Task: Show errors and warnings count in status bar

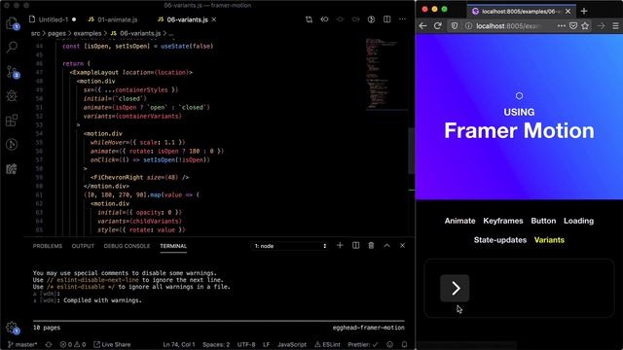Action: (x=73, y=344)
